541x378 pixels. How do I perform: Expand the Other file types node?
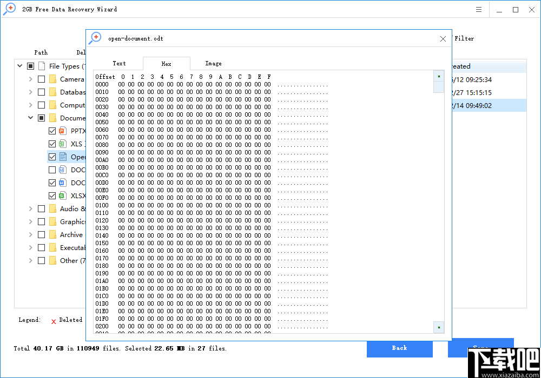click(x=31, y=260)
